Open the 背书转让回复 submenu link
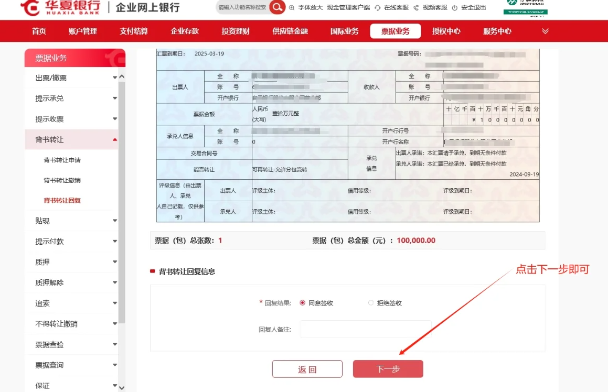This screenshot has height=392, width=608. [62, 200]
